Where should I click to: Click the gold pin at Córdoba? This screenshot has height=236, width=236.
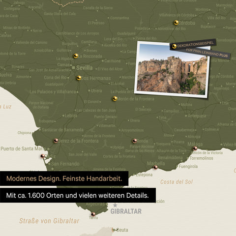tap(176, 23)
